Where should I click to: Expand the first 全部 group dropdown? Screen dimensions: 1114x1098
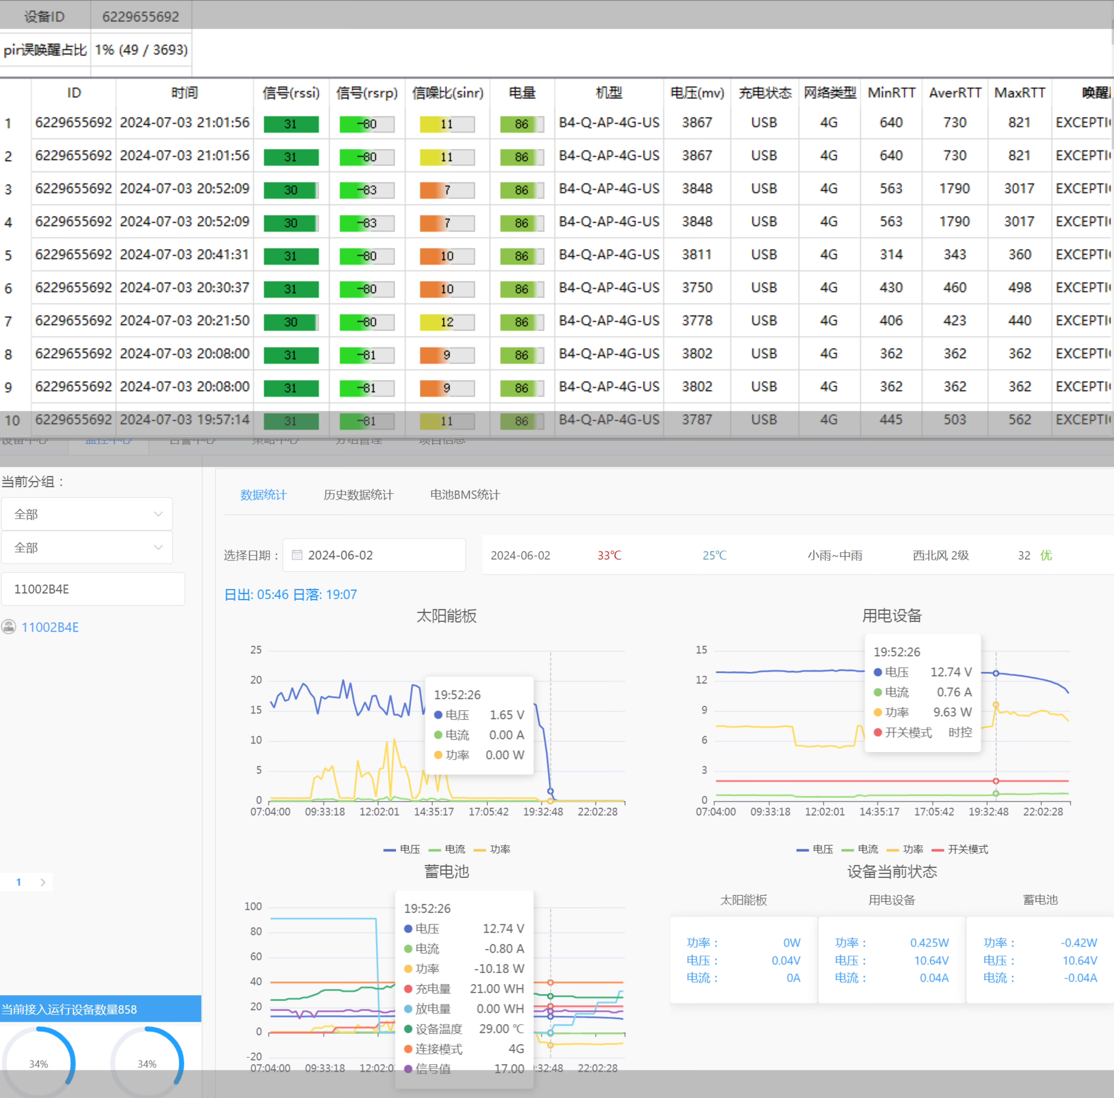click(x=87, y=514)
